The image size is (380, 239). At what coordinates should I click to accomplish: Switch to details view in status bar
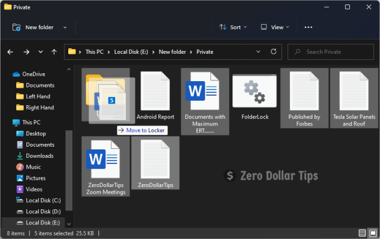pos(361,232)
